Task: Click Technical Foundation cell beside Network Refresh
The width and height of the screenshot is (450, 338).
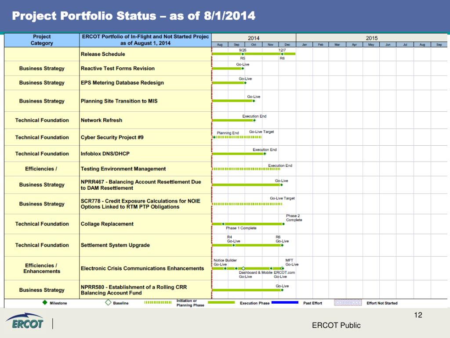Action: pos(42,120)
